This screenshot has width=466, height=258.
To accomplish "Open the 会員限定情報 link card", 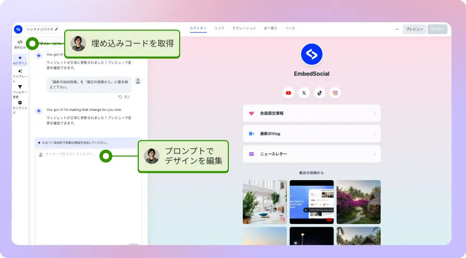I will (312, 113).
